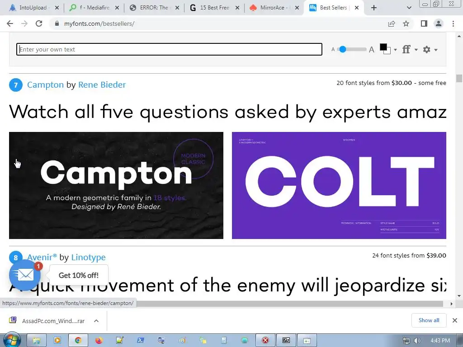463x347 pixels.
Task: Open the purple COLT specimen image
Action: [x=339, y=185]
